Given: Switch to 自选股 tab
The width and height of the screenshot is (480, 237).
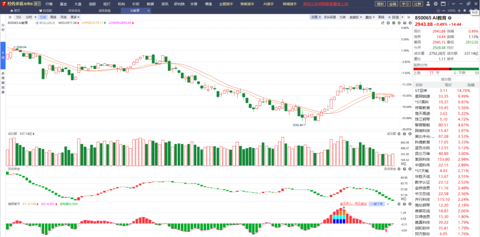Looking at the screenshot, I should click(x=45, y=11).
